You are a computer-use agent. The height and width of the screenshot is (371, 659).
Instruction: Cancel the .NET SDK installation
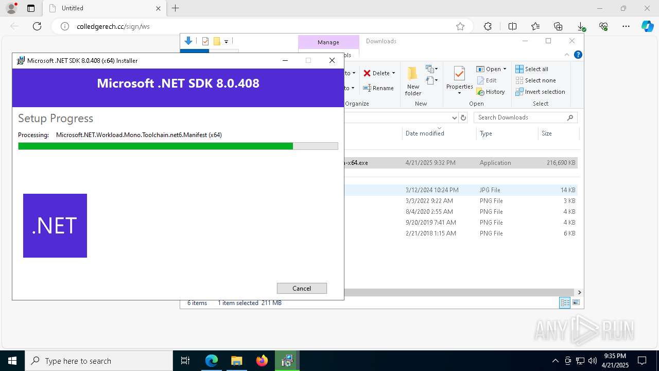302,288
